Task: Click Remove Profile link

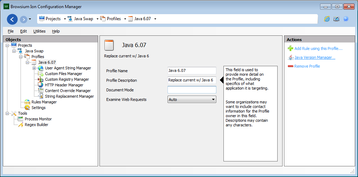Action: [307, 66]
